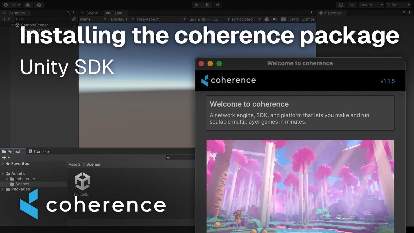This screenshot has width=414, height=233.
Task: Open the Free Aspect resolution dropdown
Action: coord(161,19)
